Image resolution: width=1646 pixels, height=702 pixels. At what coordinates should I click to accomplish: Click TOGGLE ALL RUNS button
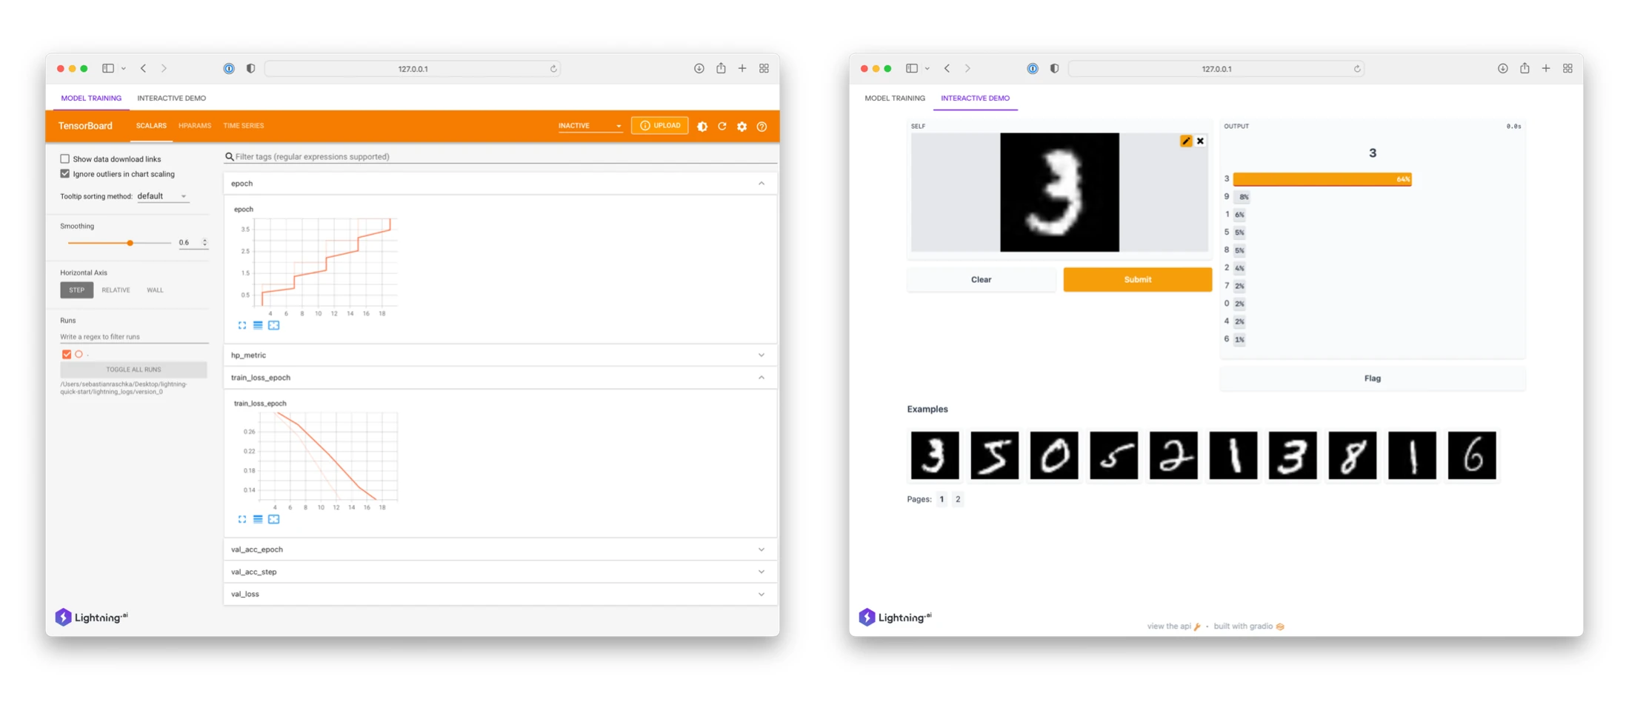[x=133, y=370]
